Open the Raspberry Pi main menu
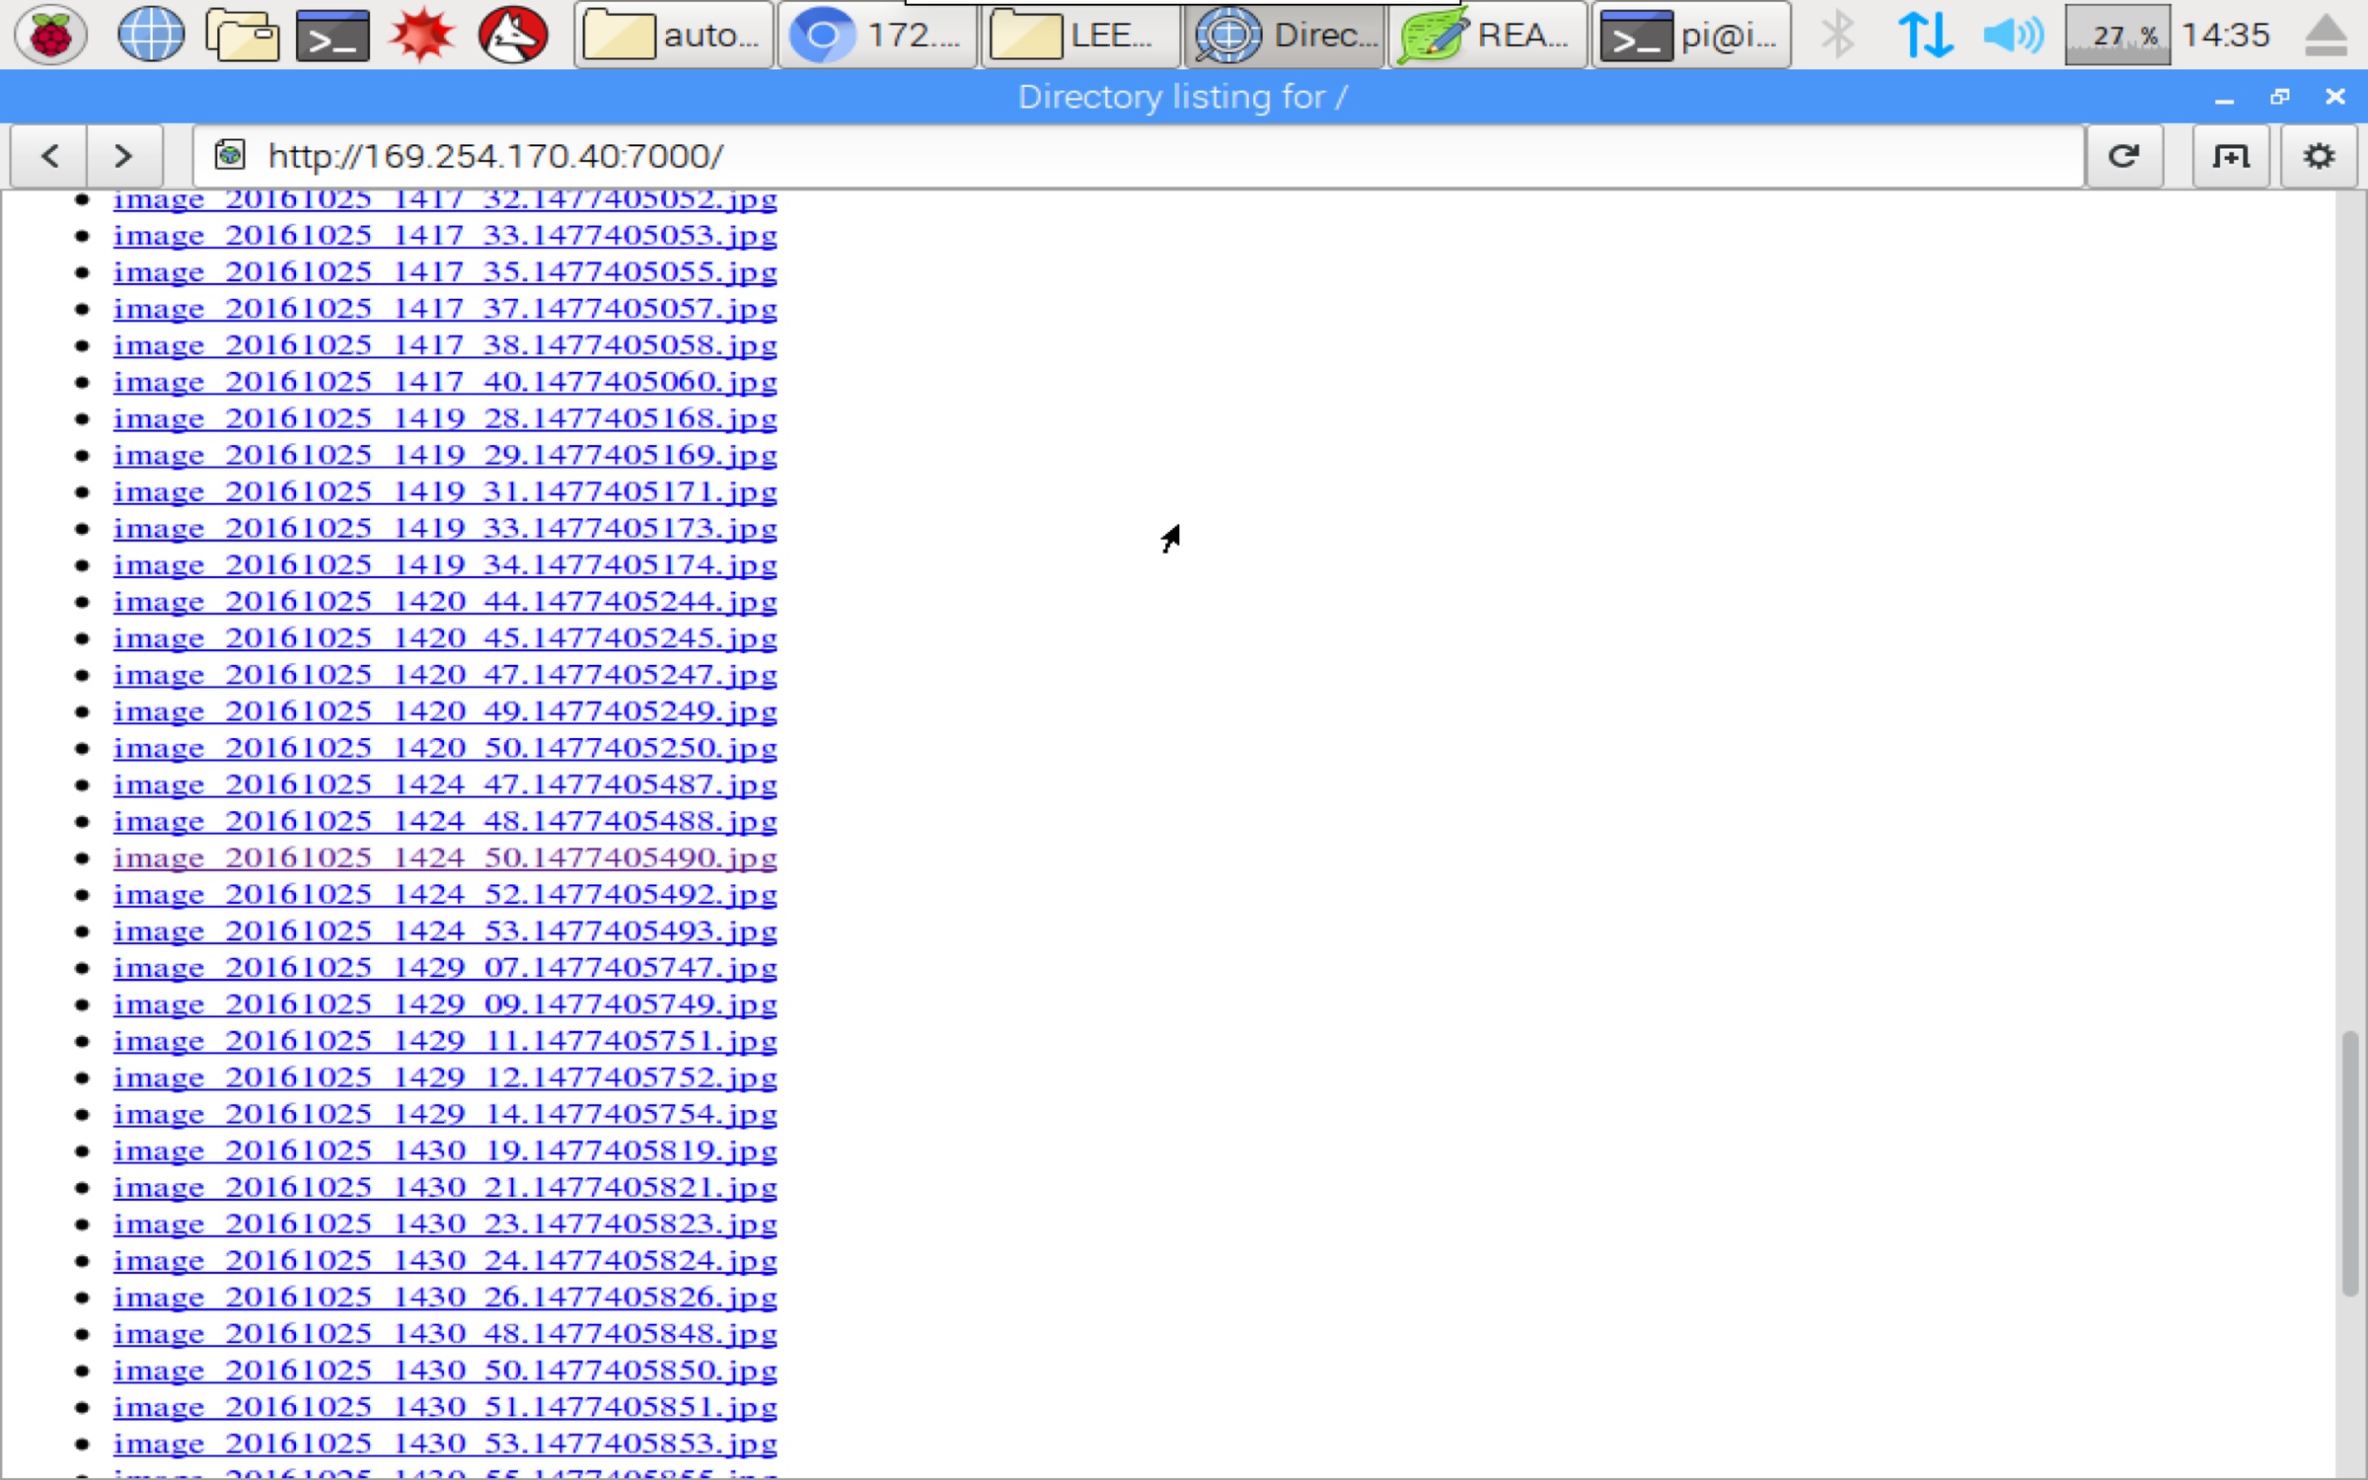The width and height of the screenshot is (2368, 1480). pos(50,36)
